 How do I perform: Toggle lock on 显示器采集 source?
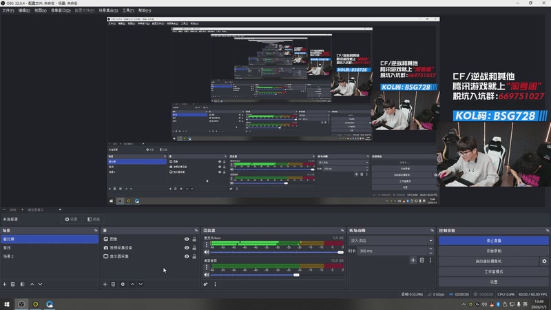[194, 256]
